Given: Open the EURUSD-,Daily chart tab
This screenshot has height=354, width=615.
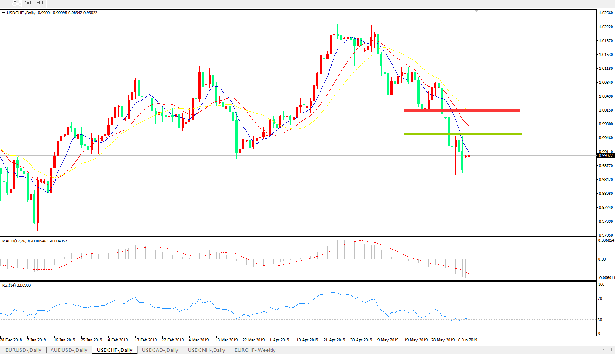Looking at the screenshot, I should [23, 350].
